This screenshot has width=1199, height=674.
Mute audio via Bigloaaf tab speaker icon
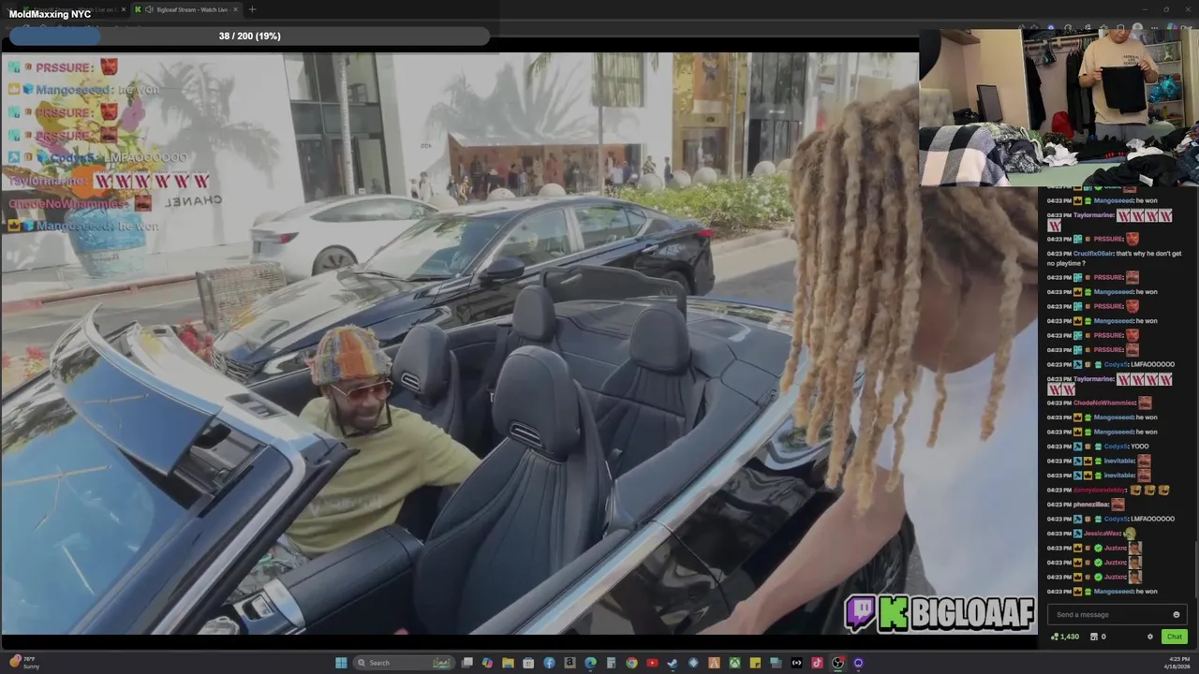click(x=149, y=9)
